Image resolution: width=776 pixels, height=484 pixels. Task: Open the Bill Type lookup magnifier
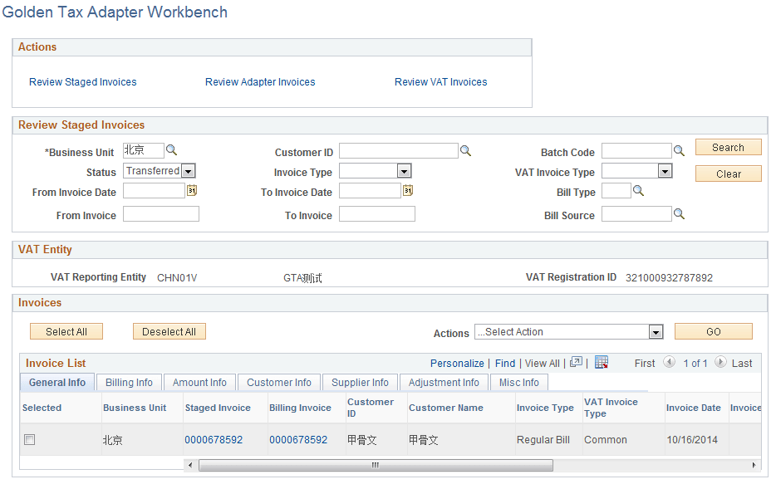point(638,190)
